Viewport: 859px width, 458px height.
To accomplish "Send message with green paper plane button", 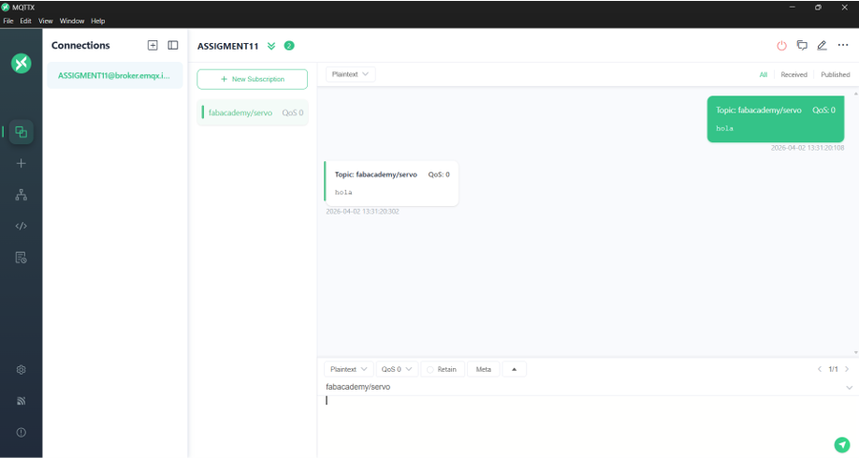I will coord(842,445).
